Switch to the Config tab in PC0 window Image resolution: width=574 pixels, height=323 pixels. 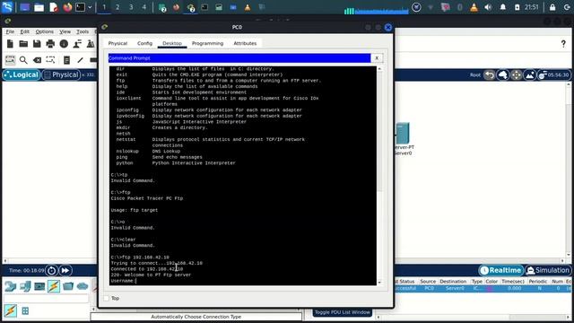click(x=144, y=43)
